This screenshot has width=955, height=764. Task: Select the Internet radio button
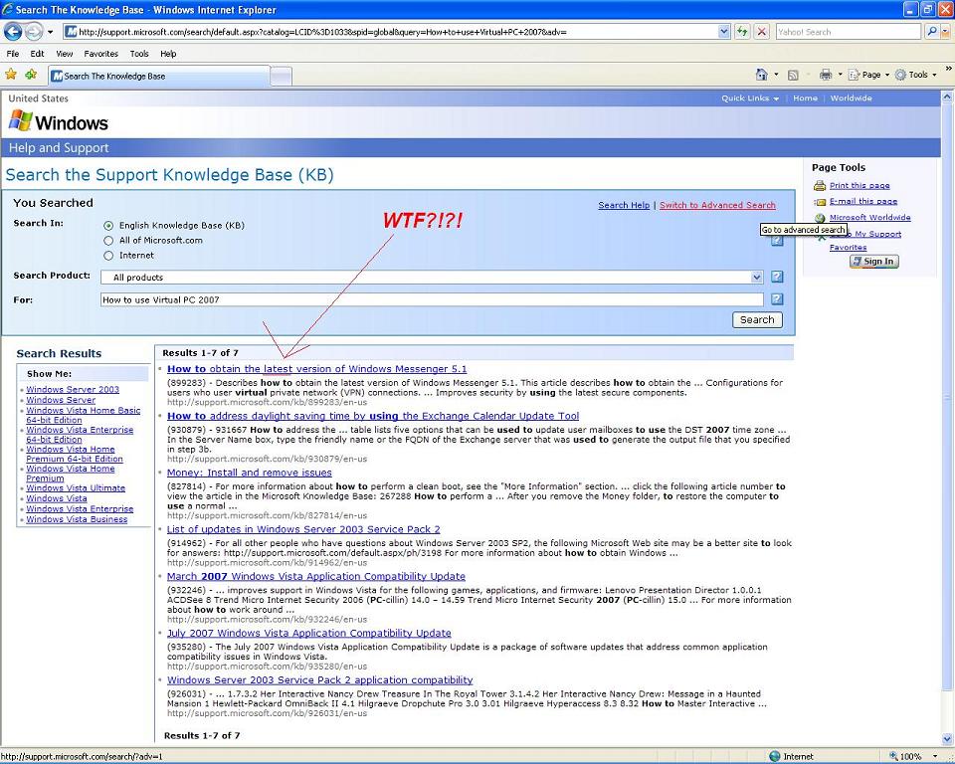tap(108, 256)
